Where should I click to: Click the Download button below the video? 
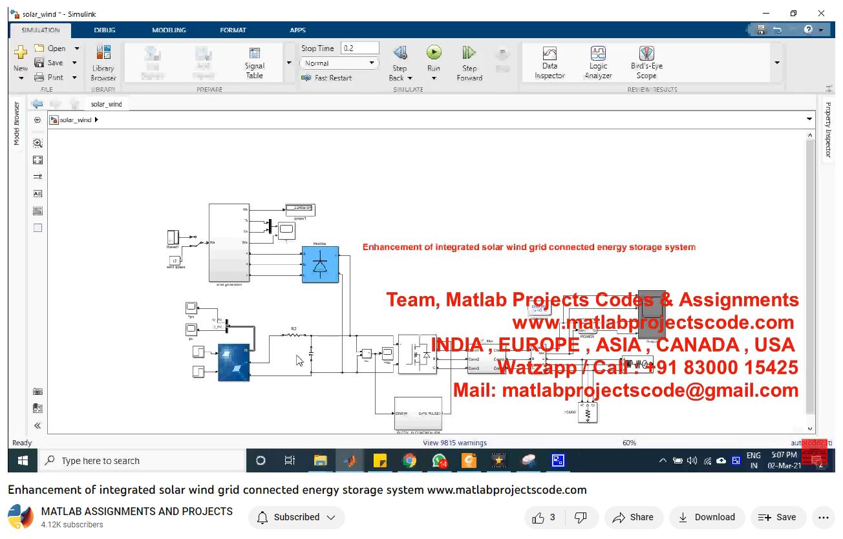click(707, 517)
